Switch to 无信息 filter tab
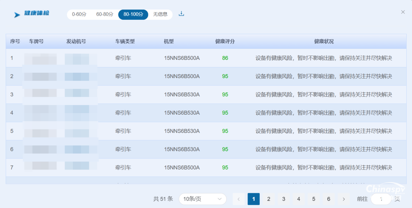Image resolution: width=412 pixels, height=208 pixels. click(x=160, y=14)
